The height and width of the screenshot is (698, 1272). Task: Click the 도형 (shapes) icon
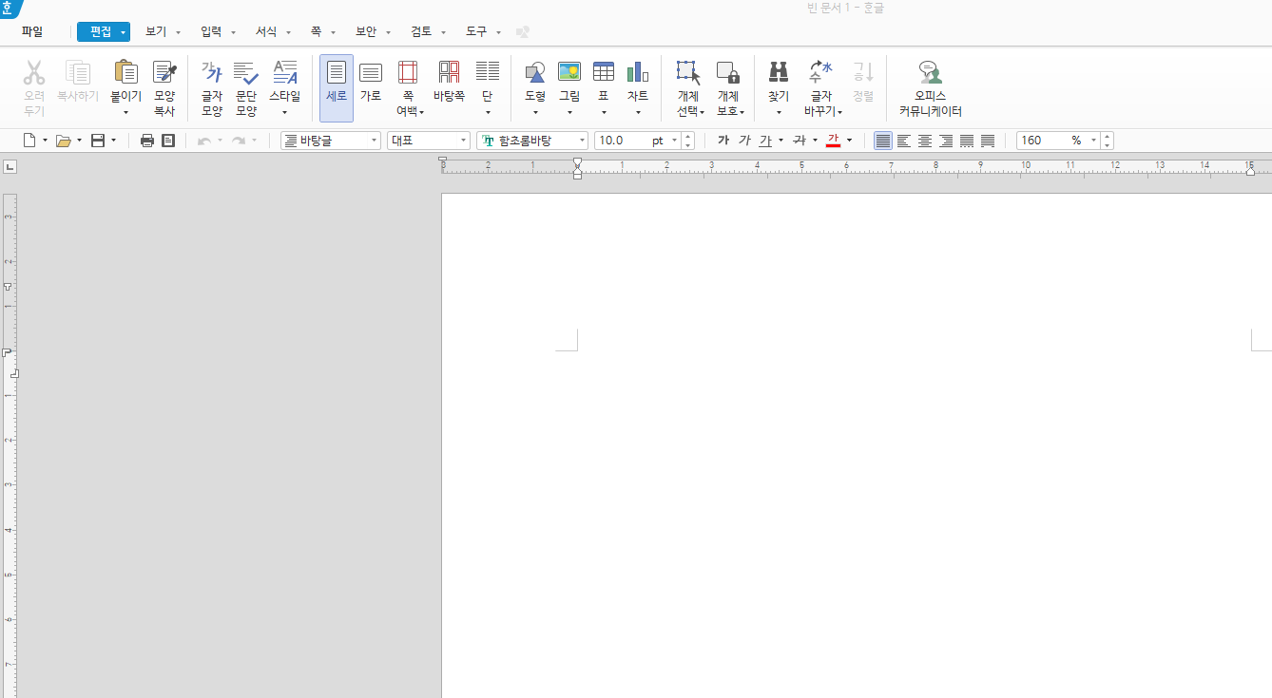tap(535, 73)
